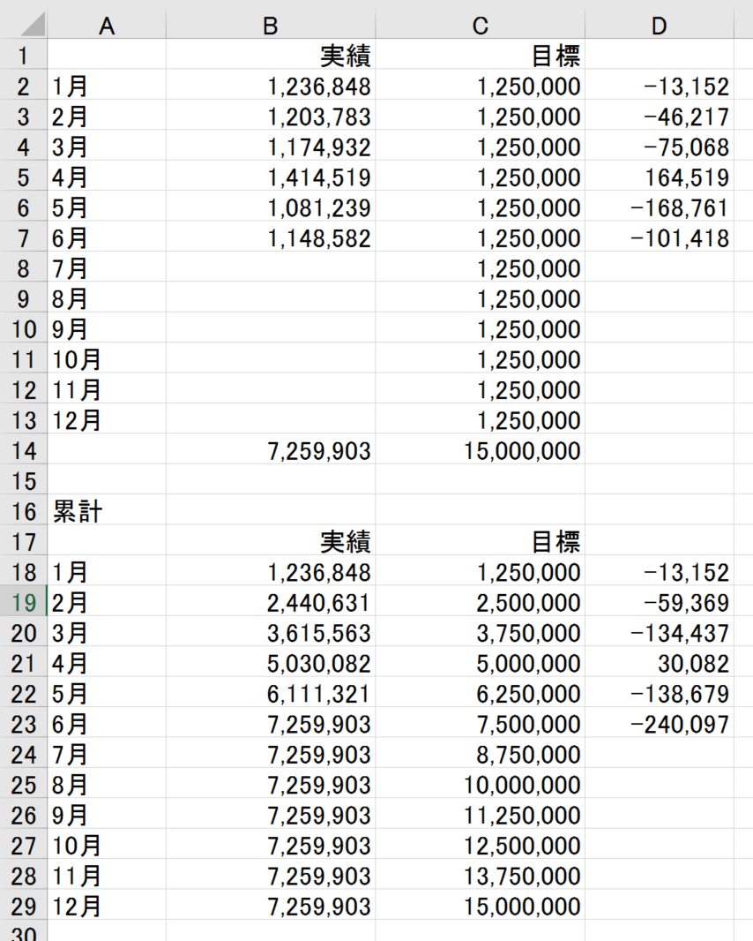Select empty cell B8 for 7月 actuals

[271, 267]
